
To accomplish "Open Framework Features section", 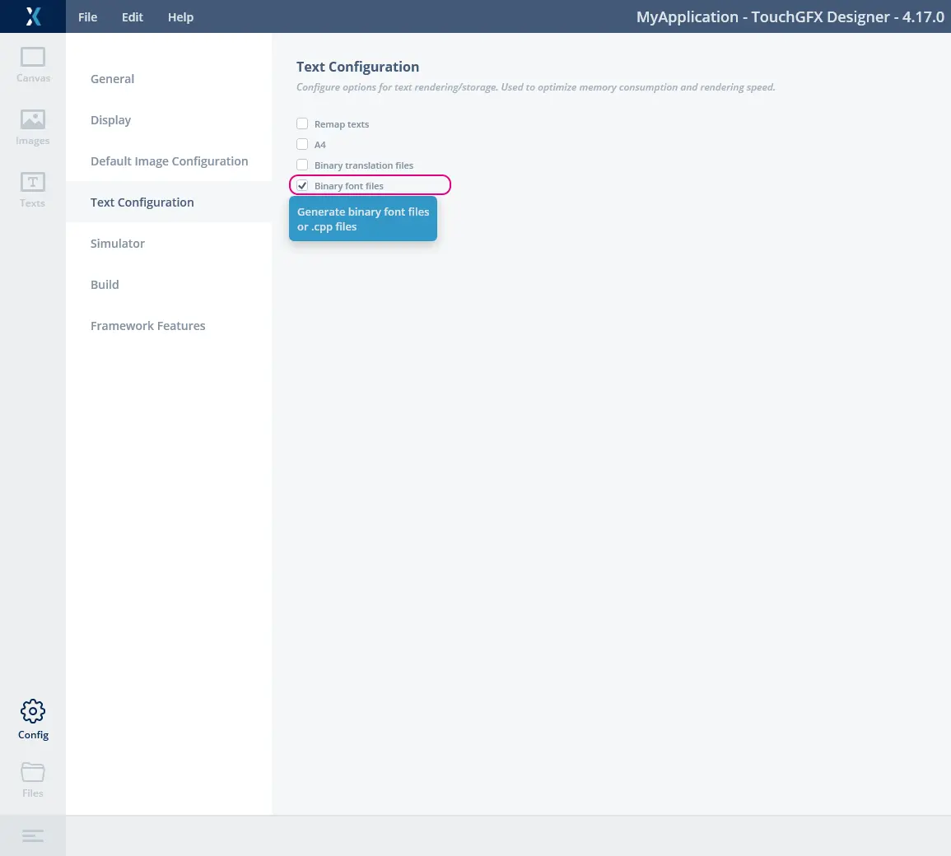I will 147,326.
